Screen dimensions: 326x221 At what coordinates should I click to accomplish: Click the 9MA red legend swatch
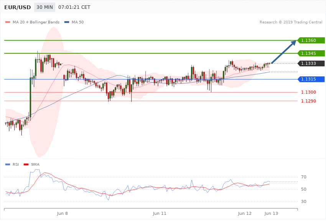26,165
